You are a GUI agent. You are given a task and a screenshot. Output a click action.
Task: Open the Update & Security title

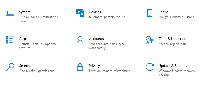173,66
